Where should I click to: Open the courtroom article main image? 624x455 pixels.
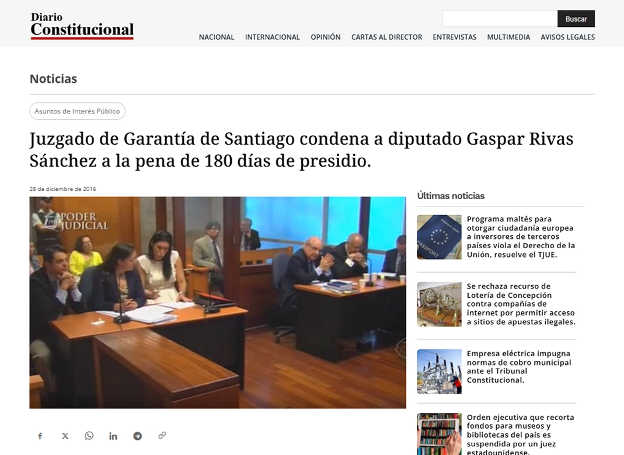218,302
